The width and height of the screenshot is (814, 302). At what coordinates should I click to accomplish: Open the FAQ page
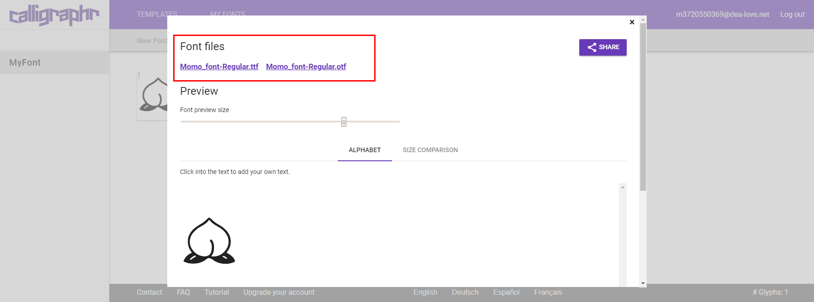coord(183,292)
